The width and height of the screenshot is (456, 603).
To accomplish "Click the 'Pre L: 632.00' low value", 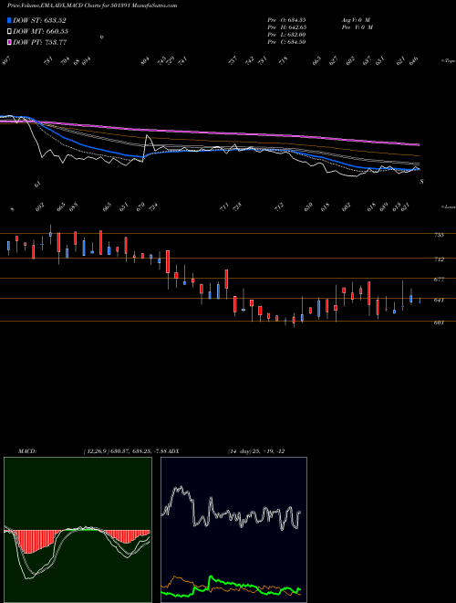I will [x=286, y=34].
